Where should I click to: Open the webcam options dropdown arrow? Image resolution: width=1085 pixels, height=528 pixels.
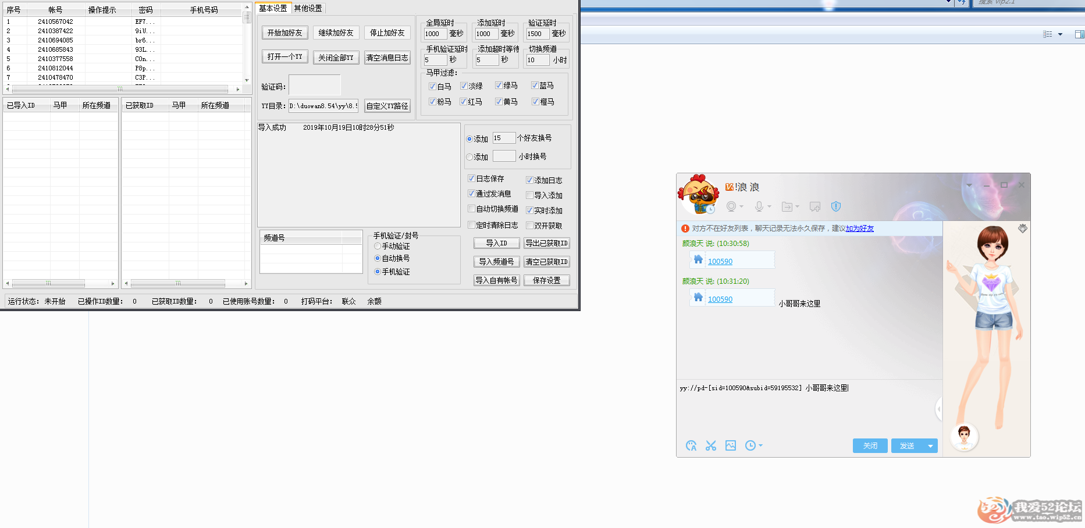pyautogui.click(x=742, y=206)
